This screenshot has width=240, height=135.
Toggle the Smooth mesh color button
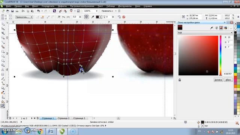[x=86, y=17]
